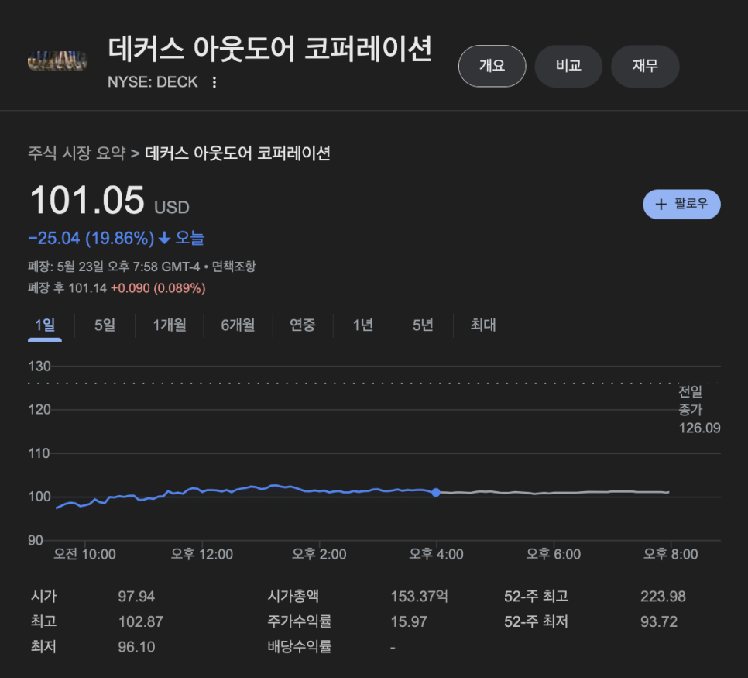Click the after-hours +0.090 (0.089%) value
Viewport: 748px width, 678px height.
[x=158, y=288]
